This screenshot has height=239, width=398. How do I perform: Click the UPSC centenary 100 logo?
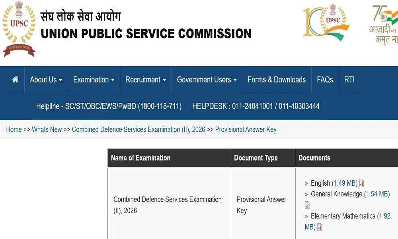pyautogui.click(x=326, y=22)
